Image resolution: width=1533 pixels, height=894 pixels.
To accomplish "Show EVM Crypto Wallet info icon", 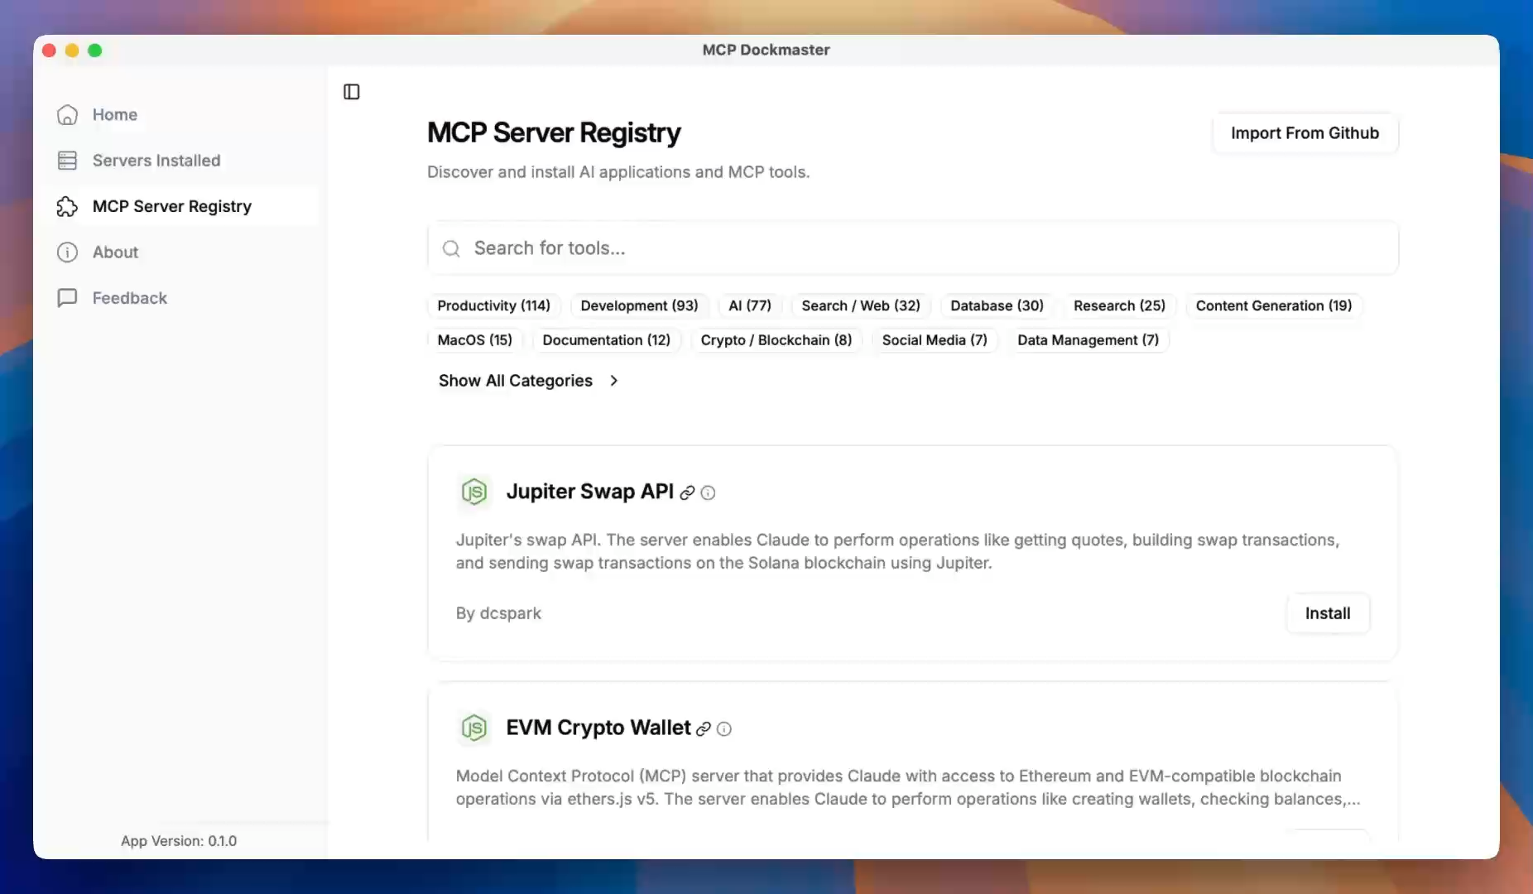I will 724,728.
